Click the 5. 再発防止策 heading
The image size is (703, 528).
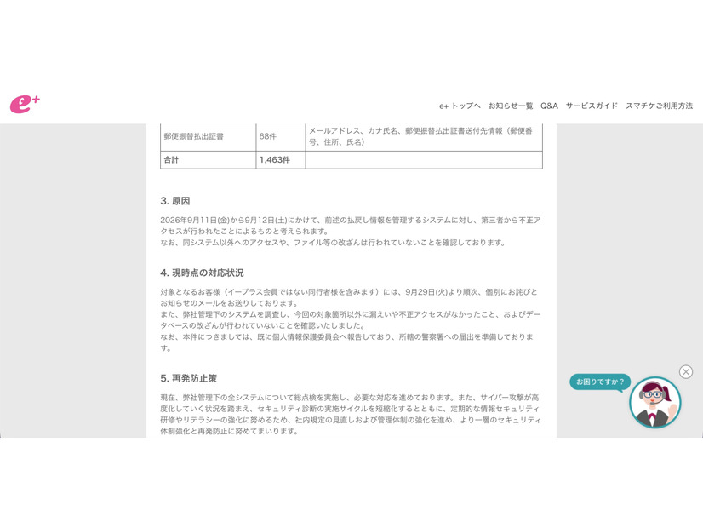coord(188,378)
